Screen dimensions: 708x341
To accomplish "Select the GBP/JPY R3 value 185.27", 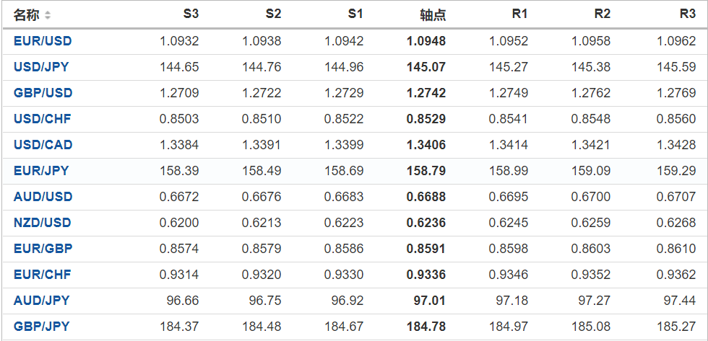I will point(676,327).
